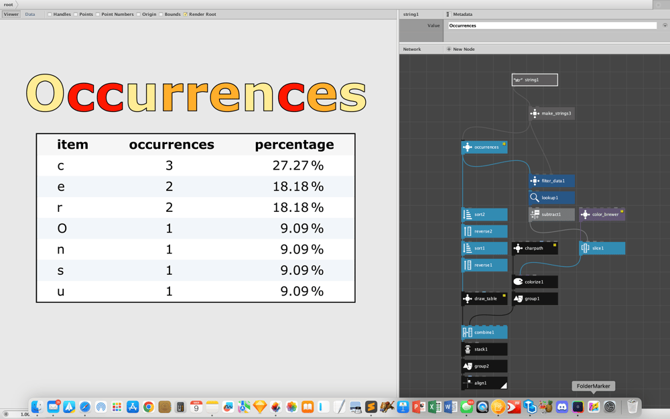Image resolution: width=670 pixels, height=419 pixels.
Task: Select the align1 rendered node
Action: point(484,383)
